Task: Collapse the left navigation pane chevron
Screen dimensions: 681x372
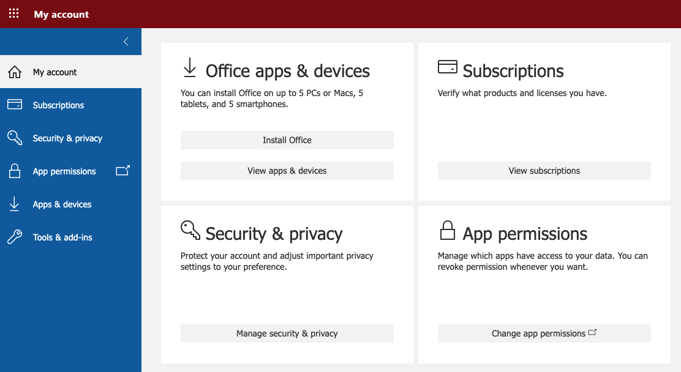Action: [x=126, y=42]
